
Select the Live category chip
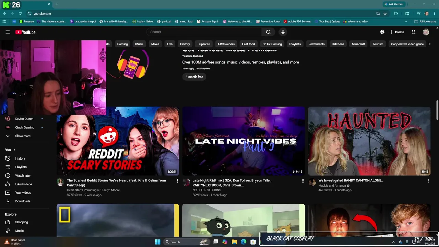pyautogui.click(x=170, y=44)
